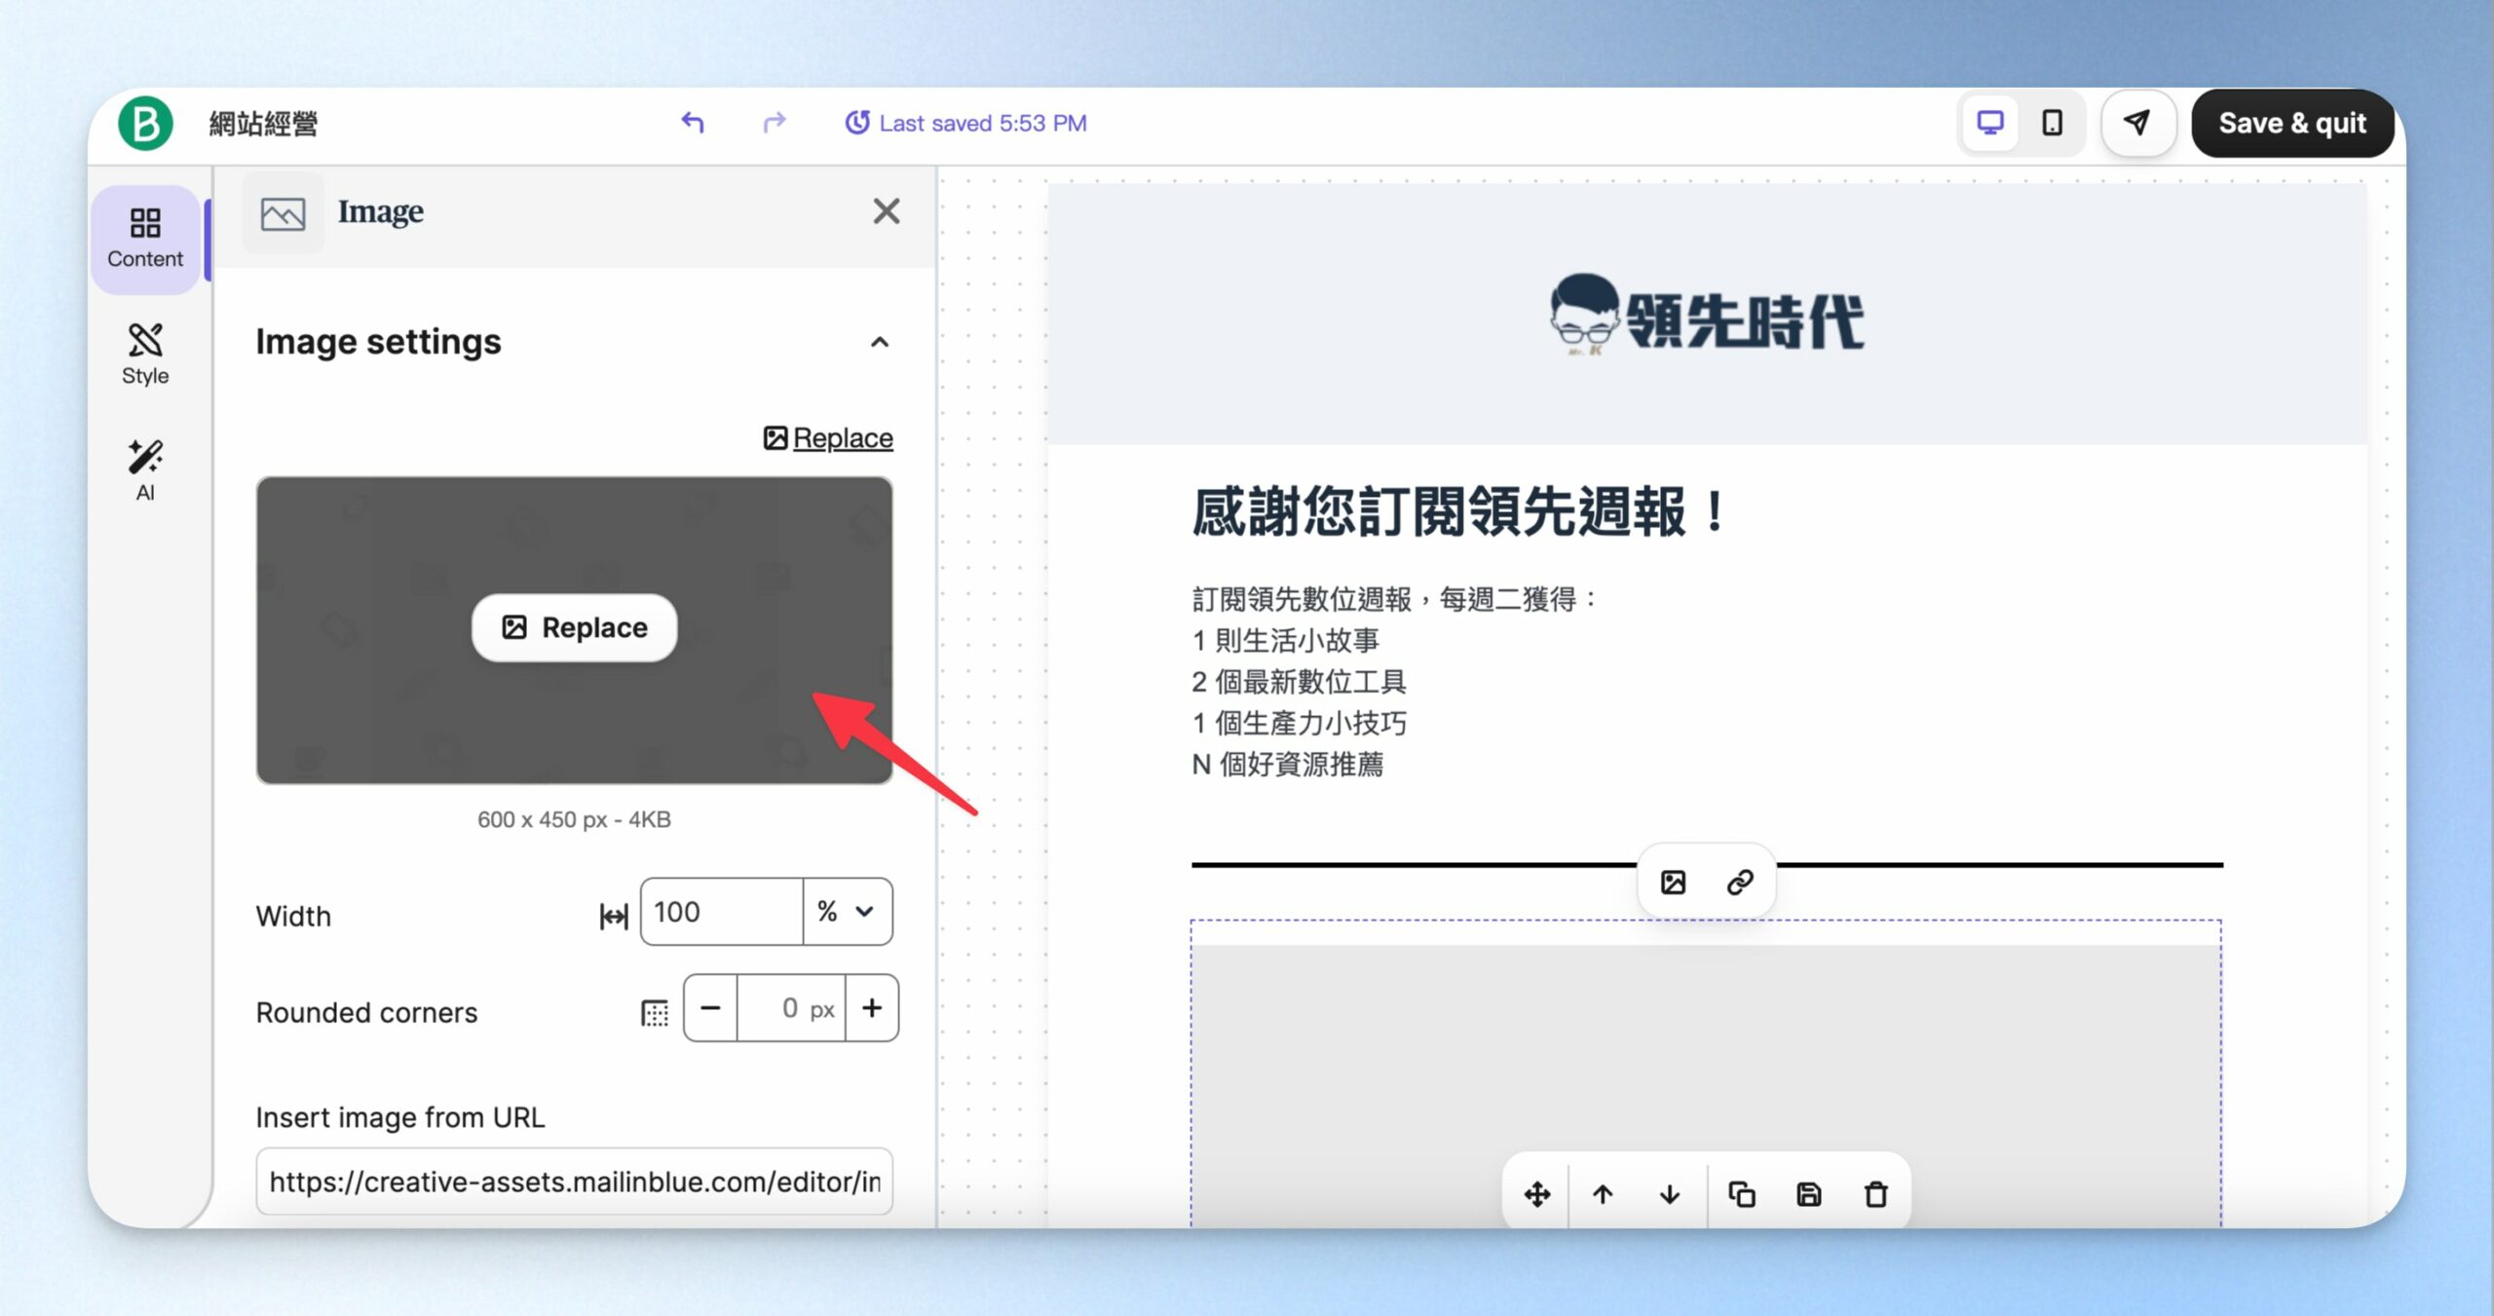Collapse the Image settings section

880,342
